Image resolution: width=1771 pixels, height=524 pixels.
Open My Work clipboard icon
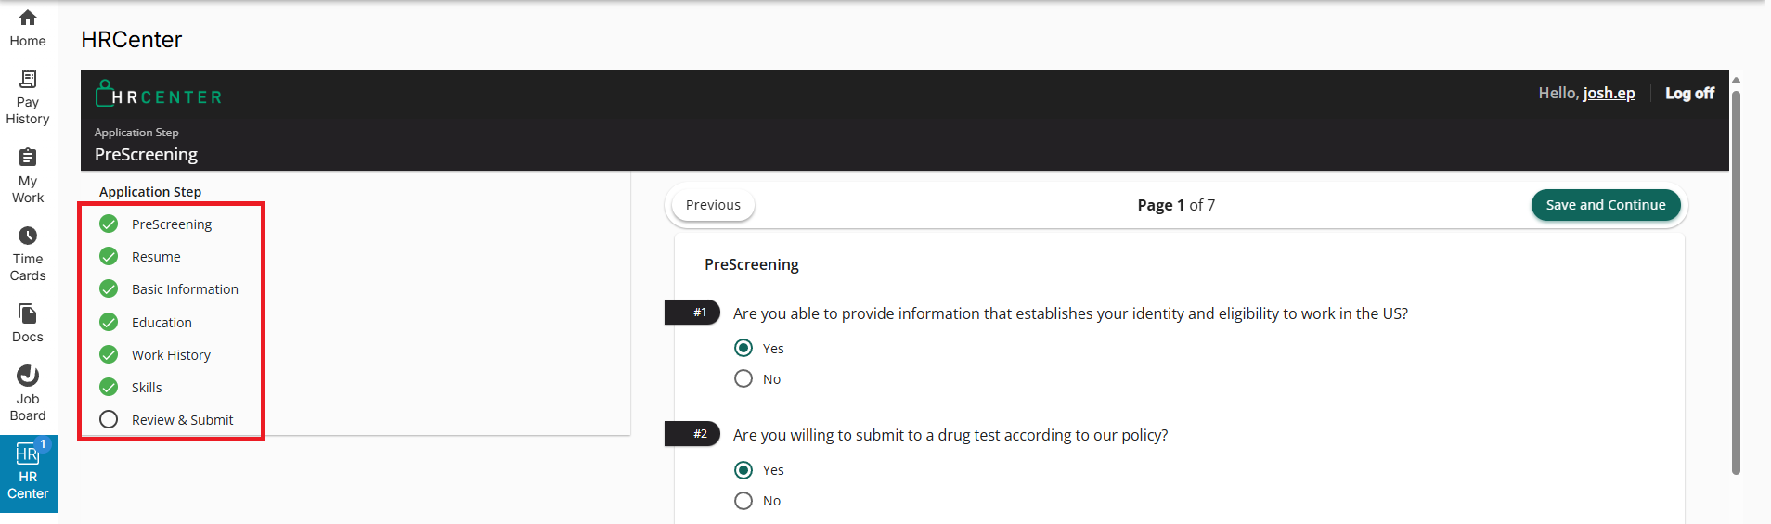[x=28, y=158]
